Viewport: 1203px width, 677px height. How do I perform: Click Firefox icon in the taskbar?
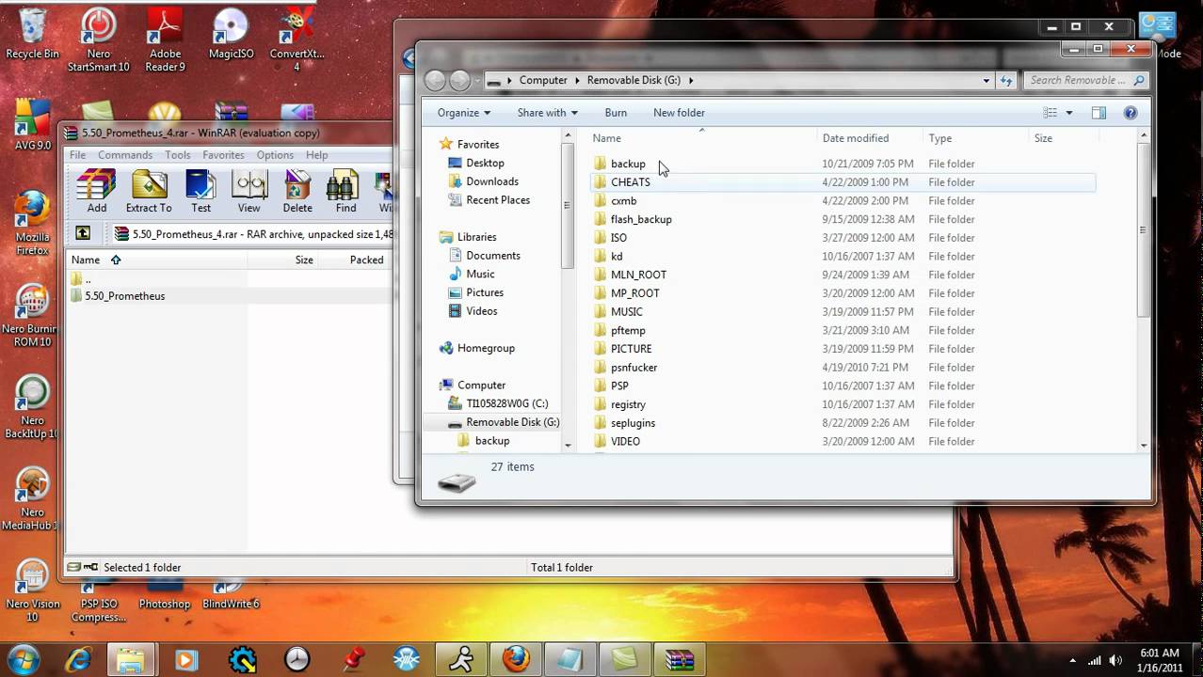[x=516, y=659]
